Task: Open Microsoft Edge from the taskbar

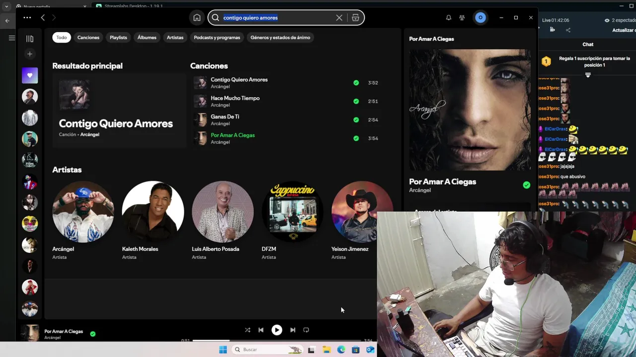Action: coord(341,350)
